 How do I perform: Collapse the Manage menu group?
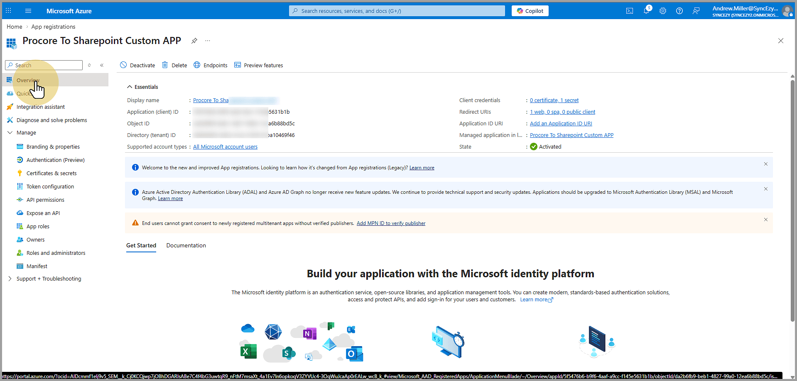click(x=10, y=132)
